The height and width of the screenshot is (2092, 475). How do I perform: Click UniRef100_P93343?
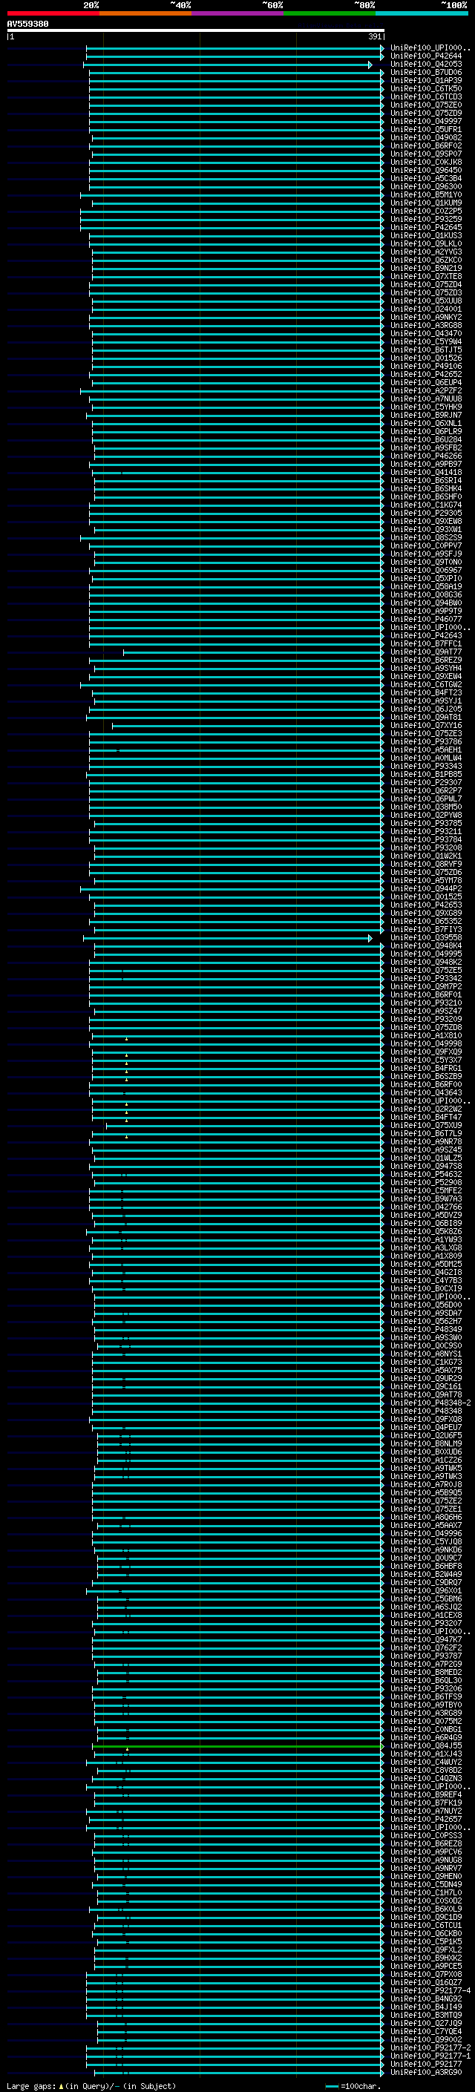tap(426, 766)
